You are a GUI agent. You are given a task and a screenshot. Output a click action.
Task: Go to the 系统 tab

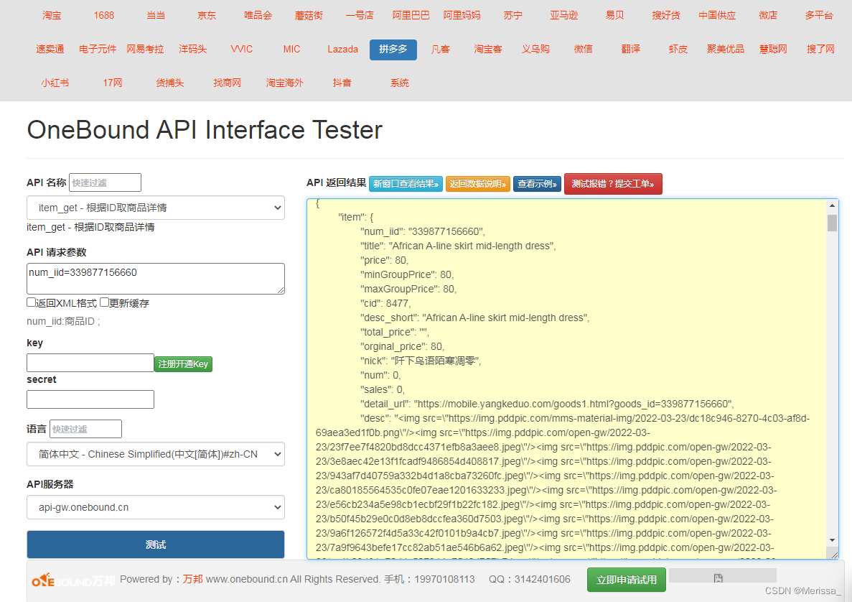click(x=399, y=83)
